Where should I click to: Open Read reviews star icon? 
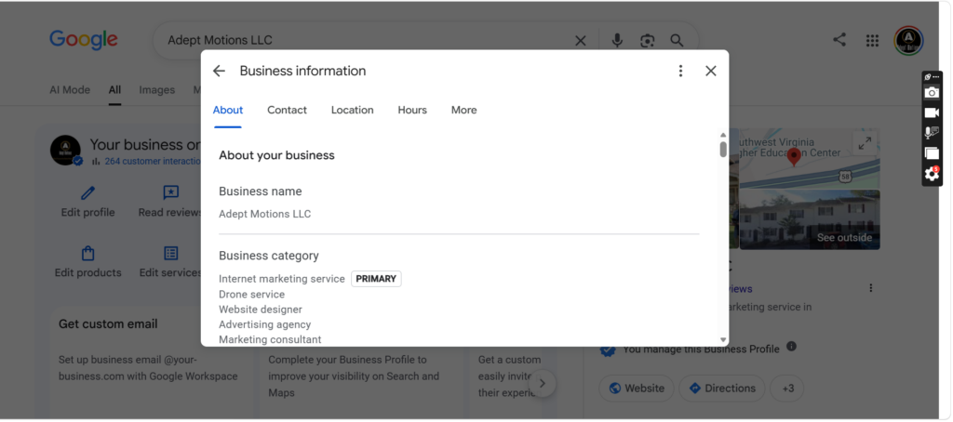click(x=171, y=193)
